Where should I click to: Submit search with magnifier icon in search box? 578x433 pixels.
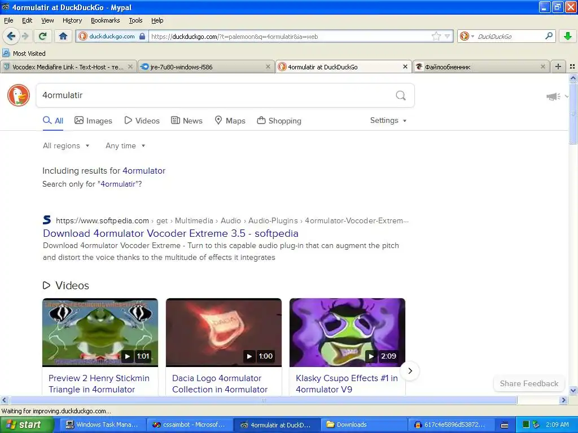[401, 96]
